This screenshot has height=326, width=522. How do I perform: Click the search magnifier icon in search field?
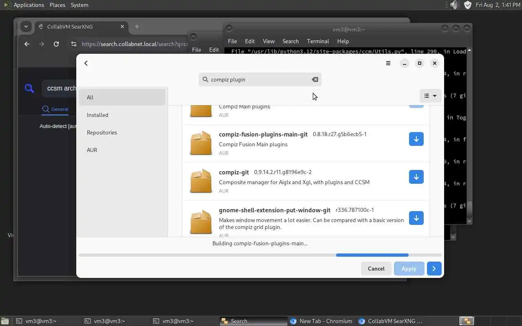click(206, 79)
